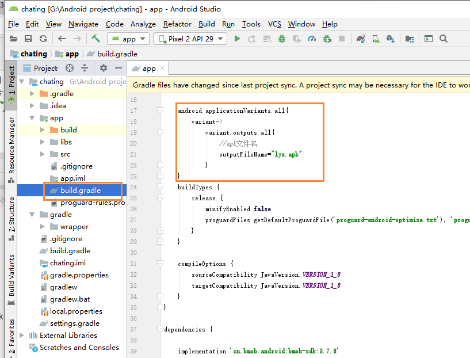Expand the External Libraries tree node
Viewport: 470px width, 358px height.
pyautogui.click(x=22, y=335)
